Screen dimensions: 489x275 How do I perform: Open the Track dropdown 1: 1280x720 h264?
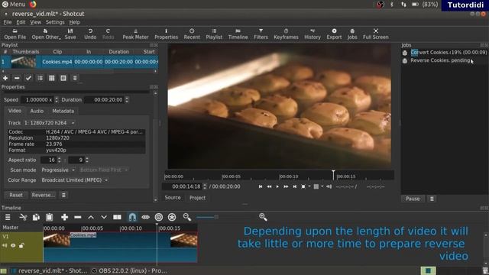click(x=50, y=123)
